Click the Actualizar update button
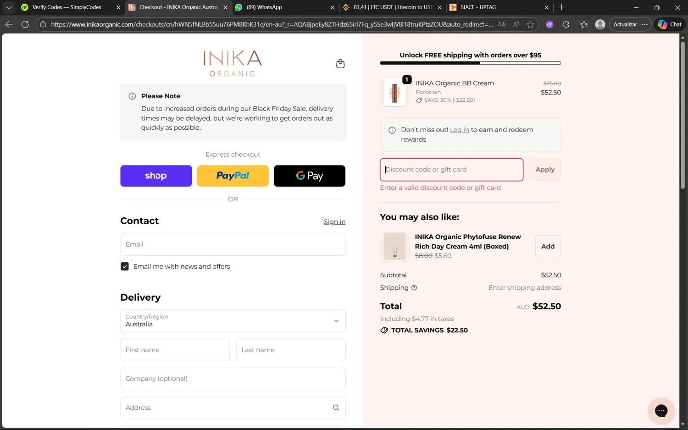 (625, 24)
